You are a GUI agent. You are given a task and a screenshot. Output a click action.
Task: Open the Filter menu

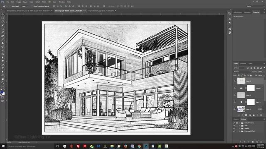tap(44, 2)
